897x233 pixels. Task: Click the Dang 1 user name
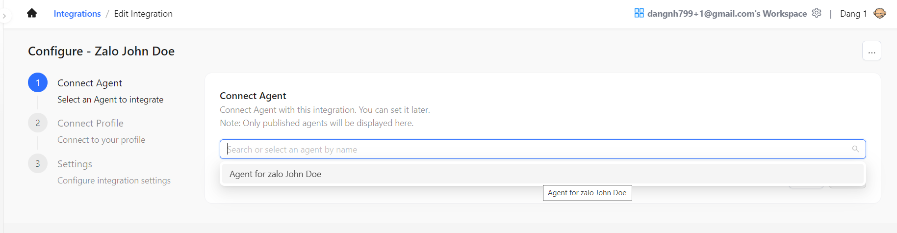(x=853, y=14)
